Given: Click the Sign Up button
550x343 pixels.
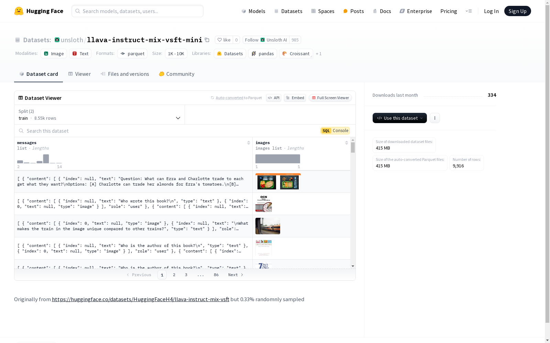Looking at the screenshot, I should pyautogui.click(x=517, y=11).
